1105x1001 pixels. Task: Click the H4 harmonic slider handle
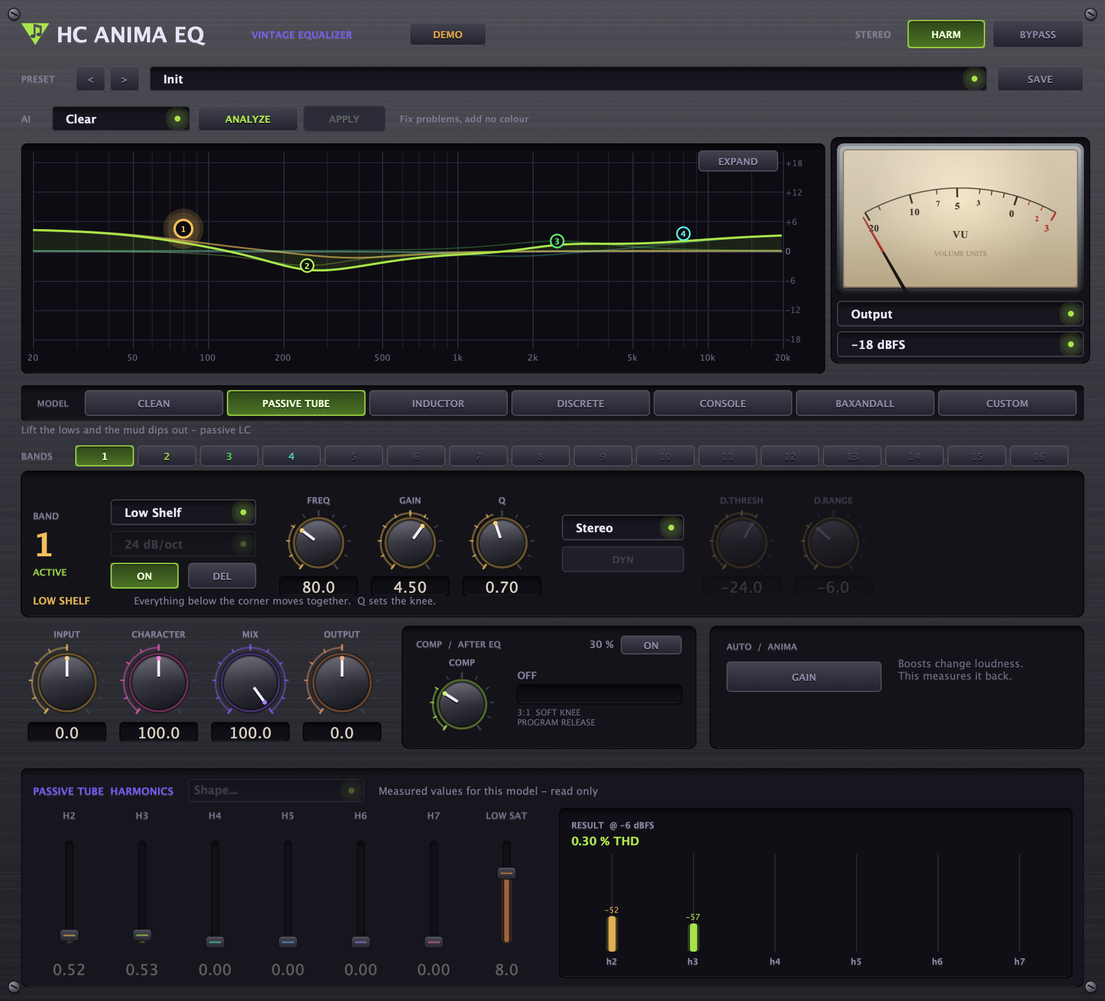click(x=215, y=942)
